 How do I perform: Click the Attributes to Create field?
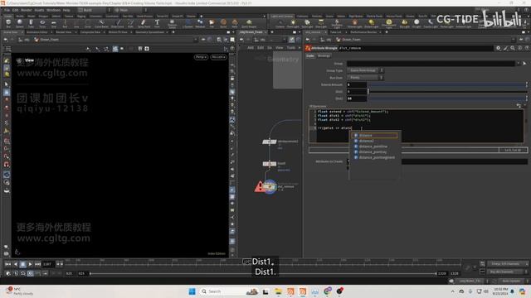click(x=437, y=161)
